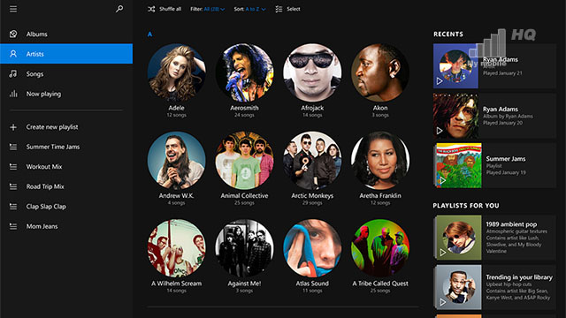Click the Select button label
566x318 pixels.
point(294,9)
